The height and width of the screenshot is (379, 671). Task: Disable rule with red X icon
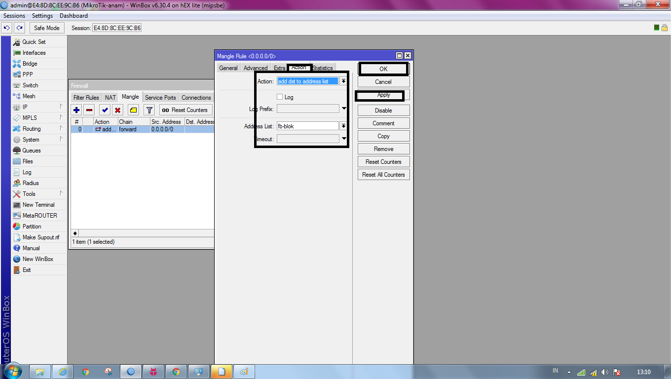tap(117, 110)
